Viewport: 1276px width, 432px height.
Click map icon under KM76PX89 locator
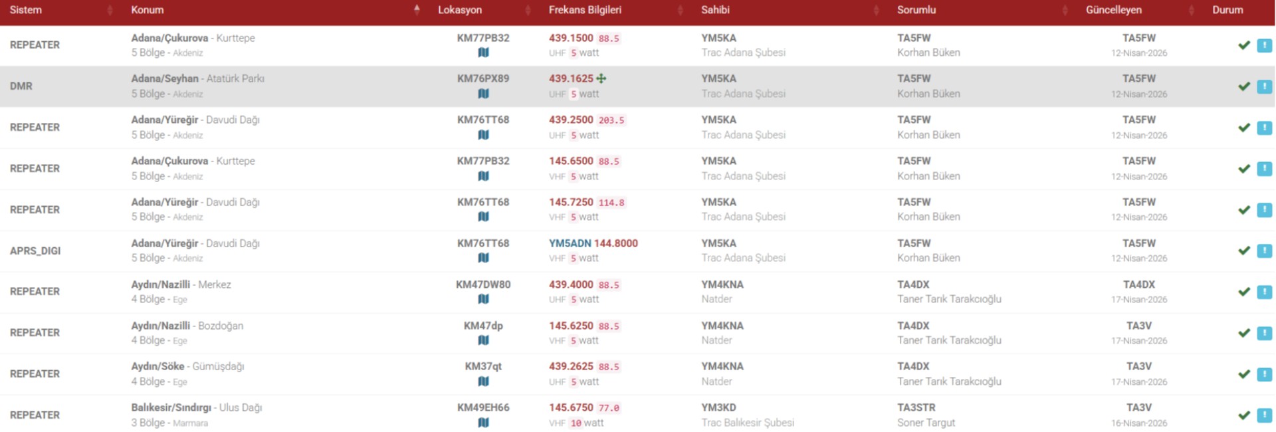coord(483,94)
